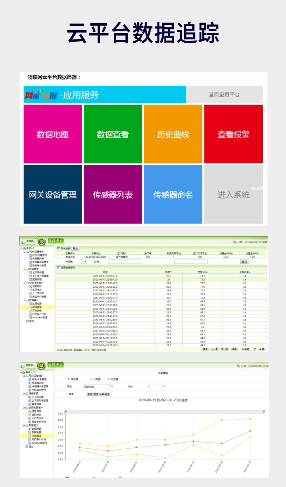Open the 历史曲线 orange tile

[173, 134]
